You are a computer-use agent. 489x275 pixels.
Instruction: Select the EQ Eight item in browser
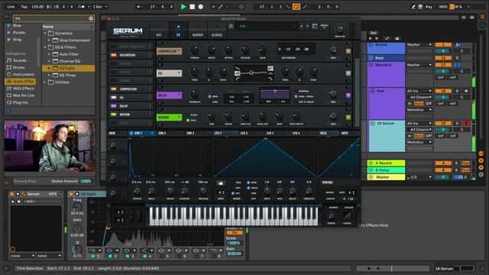[x=68, y=68]
